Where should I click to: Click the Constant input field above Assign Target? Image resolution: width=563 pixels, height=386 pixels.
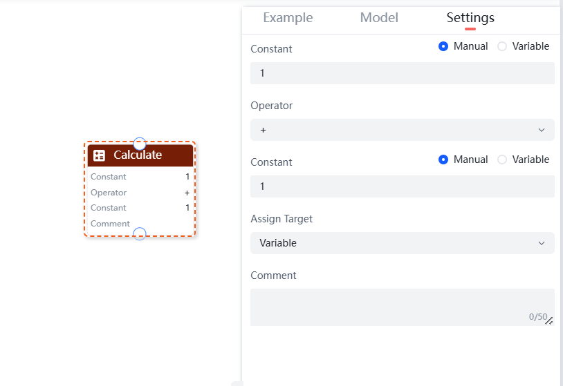402,186
